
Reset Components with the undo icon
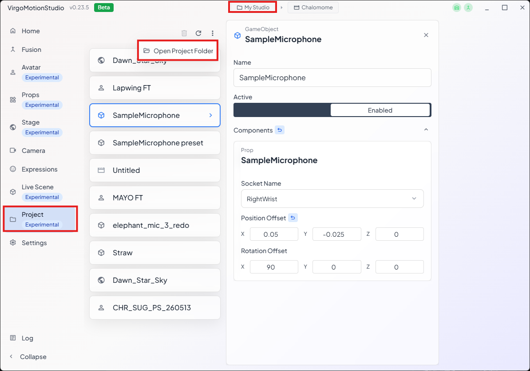tap(280, 130)
